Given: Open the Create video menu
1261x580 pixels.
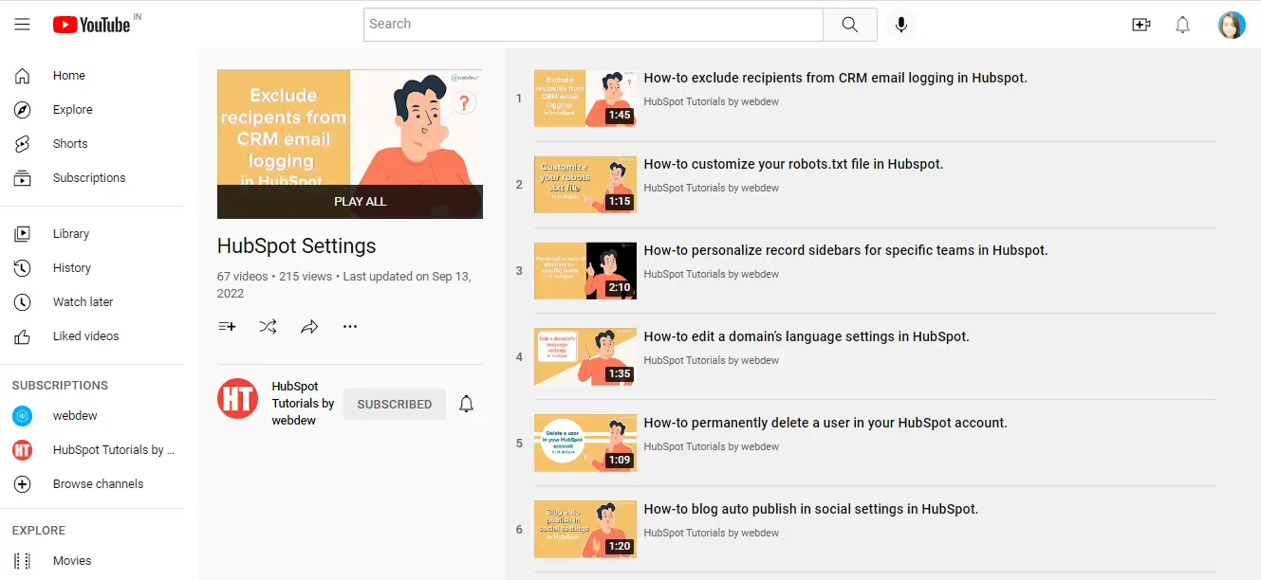Looking at the screenshot, I should pyautogui.click(x=1141, y=25).
